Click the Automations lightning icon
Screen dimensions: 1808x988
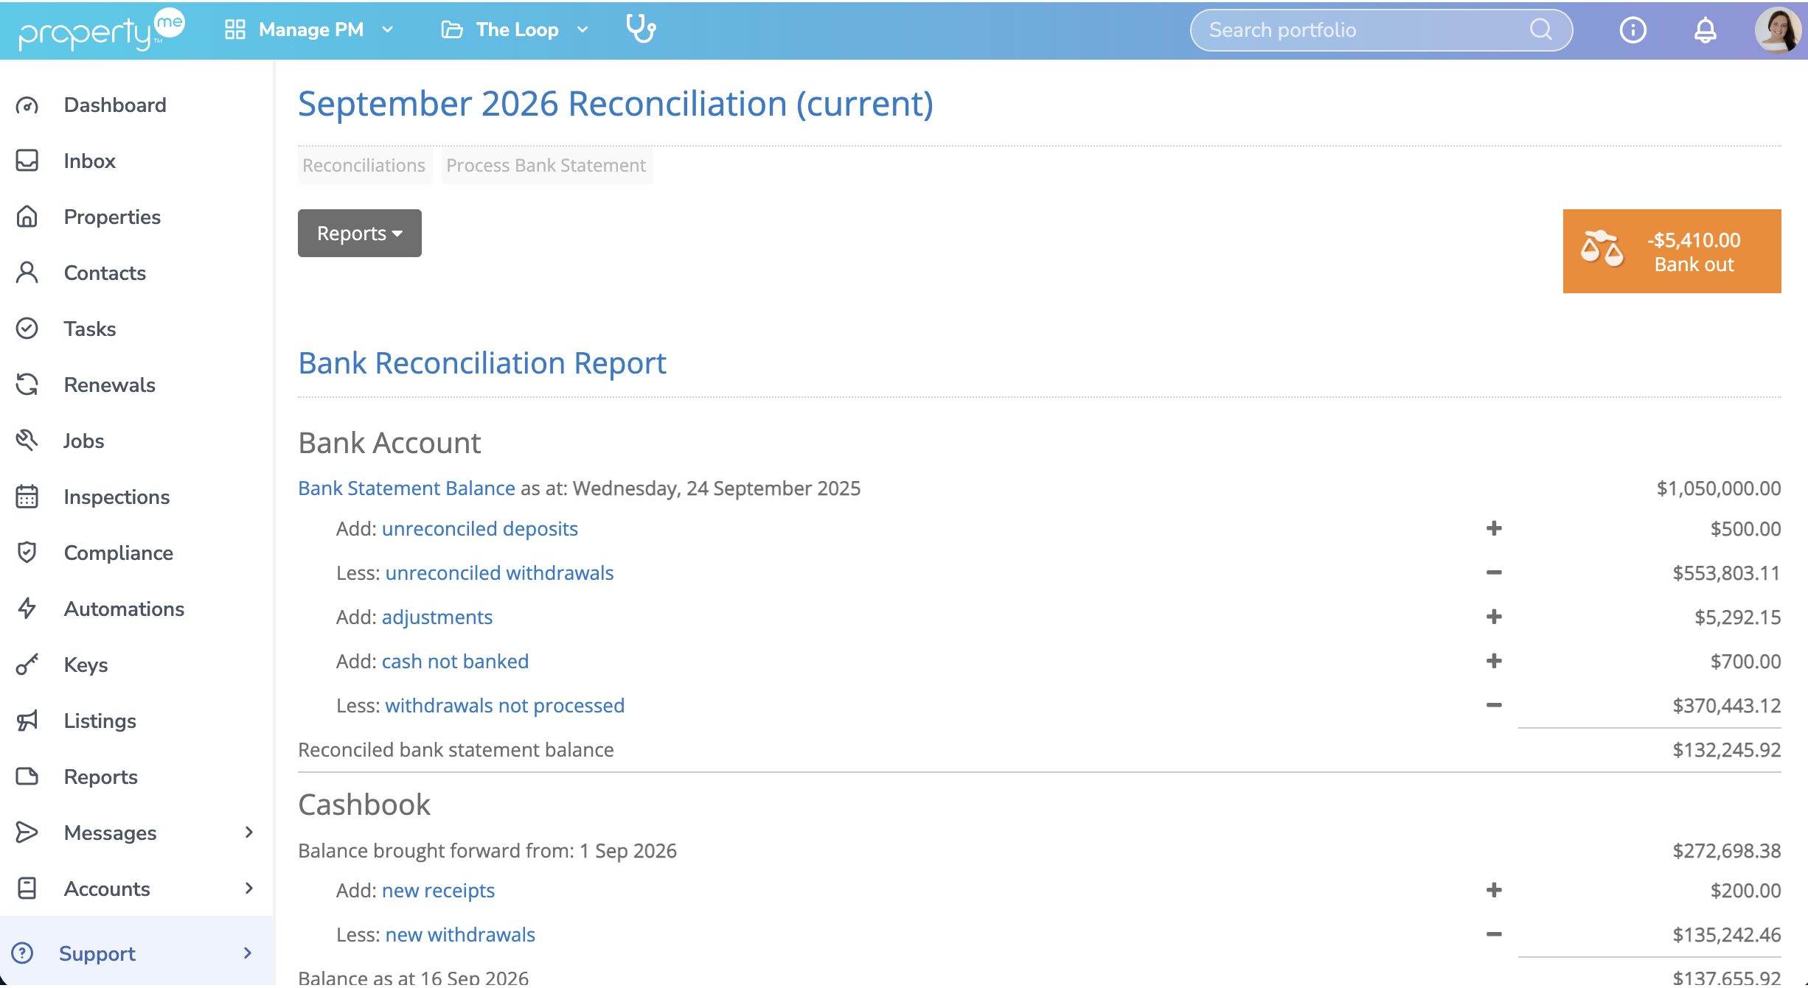coord(27,609)
